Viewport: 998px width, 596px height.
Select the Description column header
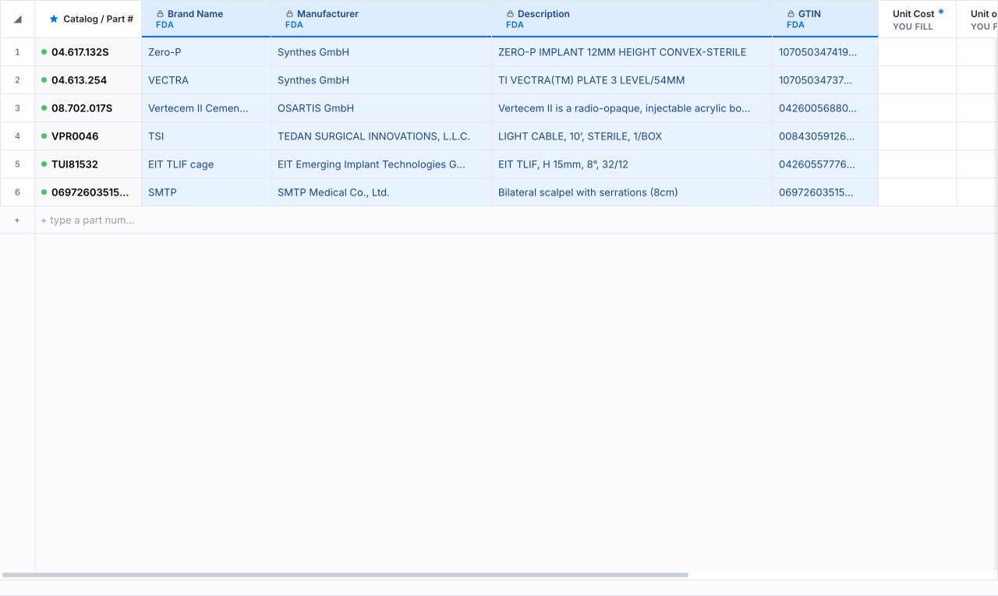(x=632, y=19)
